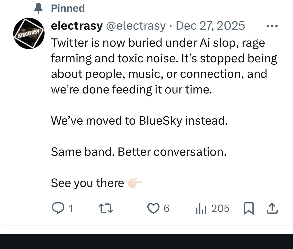This screenshot has height=249, width=293.
Task: Click the reply count number 1
Action: pyautogui.click(x=70, y=208)
